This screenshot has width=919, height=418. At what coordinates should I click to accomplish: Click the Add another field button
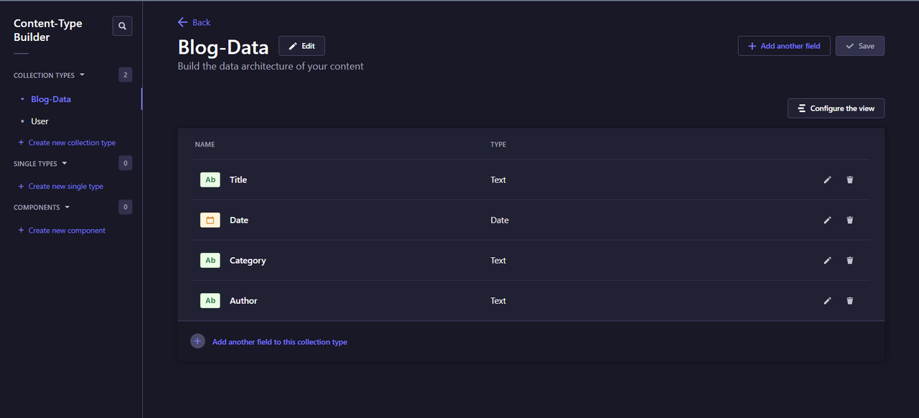[784, 45]
